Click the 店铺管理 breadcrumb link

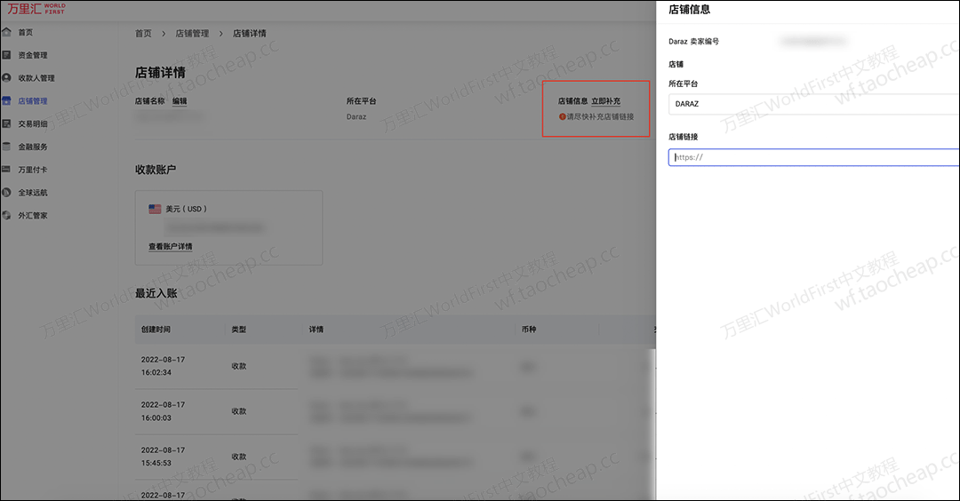pyautogui.click(x=192, y=34)
